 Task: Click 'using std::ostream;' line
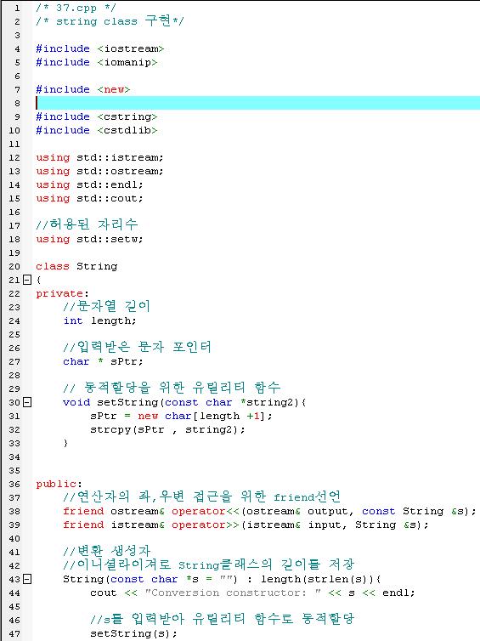[99, 171]
